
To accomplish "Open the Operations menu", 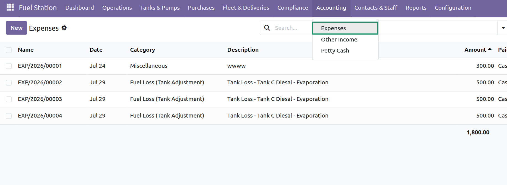I will click(x=117, y=8).
